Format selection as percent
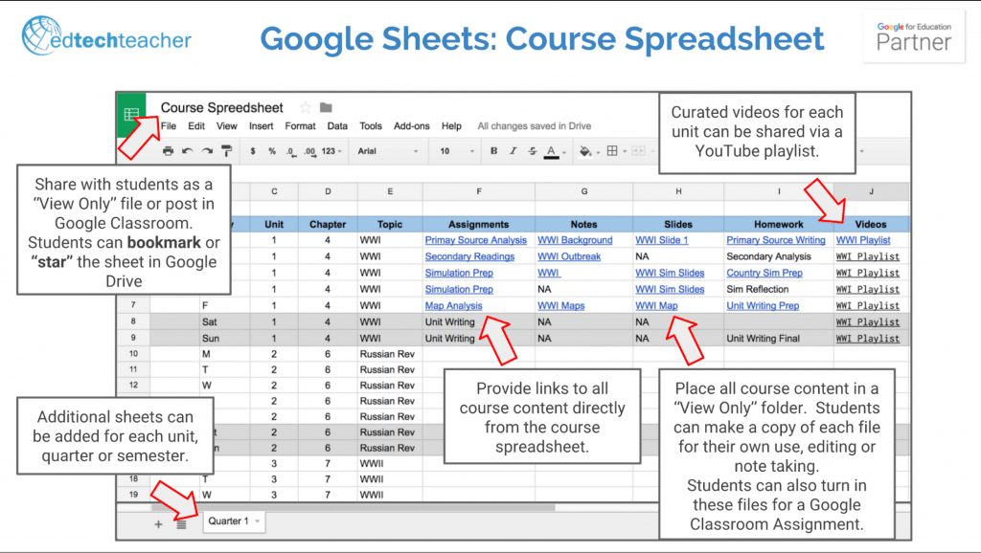 (271, 151)
